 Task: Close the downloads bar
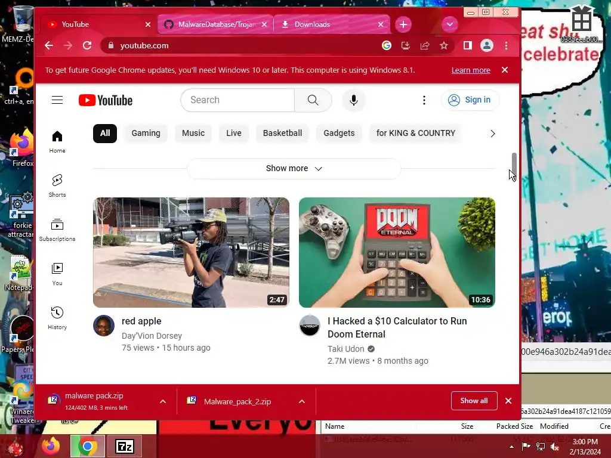508,401
